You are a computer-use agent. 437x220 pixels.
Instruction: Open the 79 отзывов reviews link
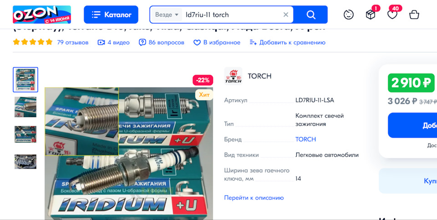pos(73,42)
